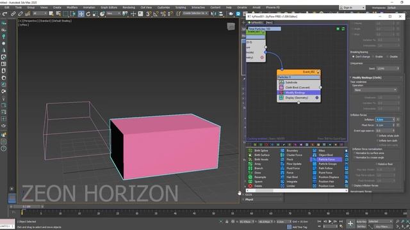Click the Event_002 orange header
The image size is (410, 230).
point(299,72)
